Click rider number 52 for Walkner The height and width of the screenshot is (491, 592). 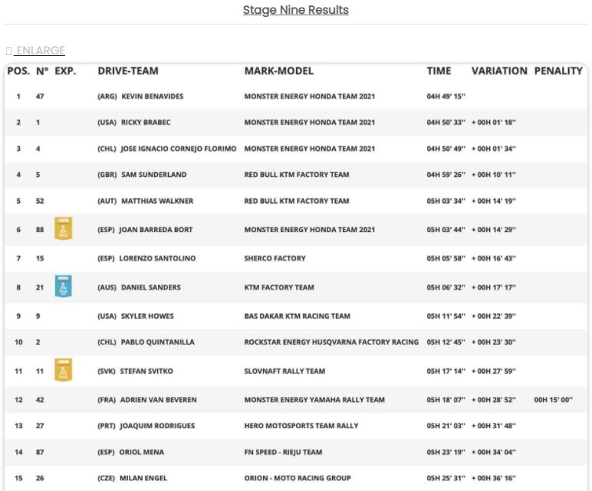(x=40, y=201)
